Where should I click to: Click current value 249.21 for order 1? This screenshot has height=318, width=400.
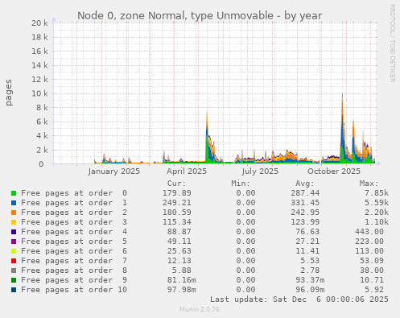[x=177, y=203]
